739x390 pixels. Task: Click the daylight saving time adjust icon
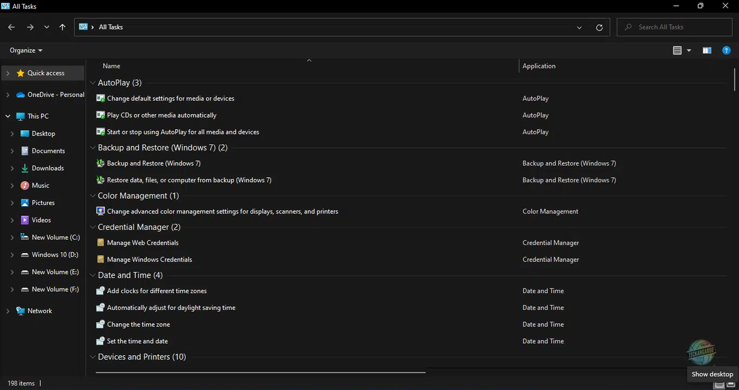[x=100, y=307]
